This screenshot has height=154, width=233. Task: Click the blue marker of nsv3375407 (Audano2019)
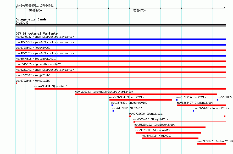click(194, 111)
